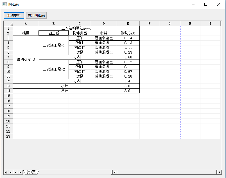Select row 1 header
Screen dimensions: 226x178
(x=8, y=28)
